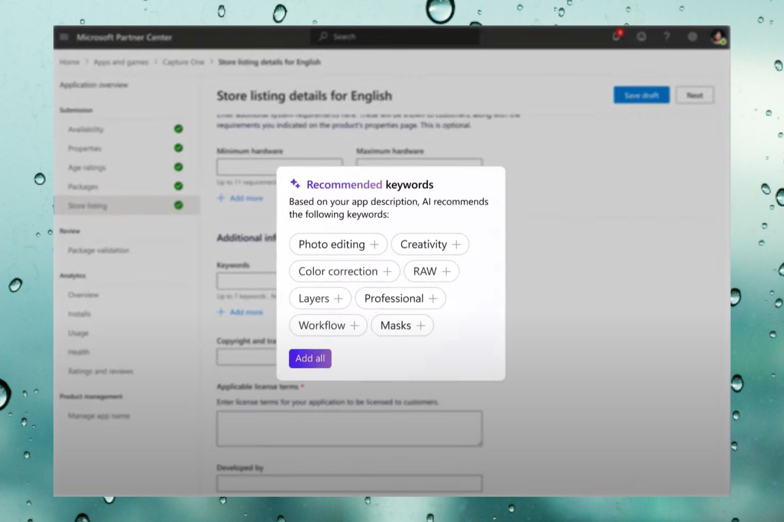The image size is (784, 522).
Task: Click the Search box in header
Action: tap(394, 37)
